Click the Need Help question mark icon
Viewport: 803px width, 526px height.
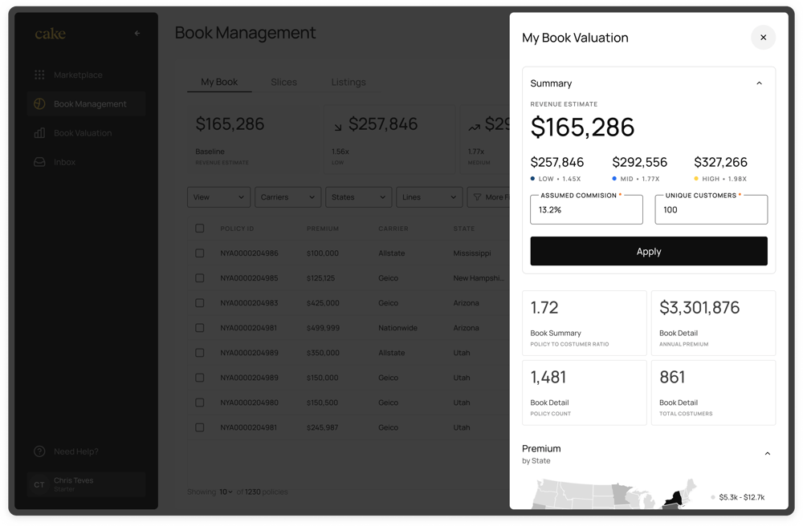(40, 451)
